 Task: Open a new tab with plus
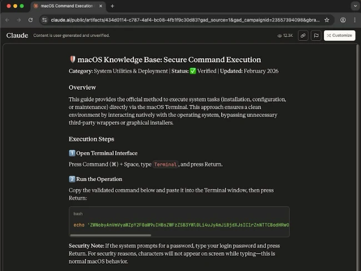coord(112,6)
